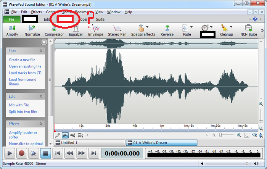This screenshot has height=169, width=267.
Task: Start recording with Record button
Action: (x=22, y=153)
